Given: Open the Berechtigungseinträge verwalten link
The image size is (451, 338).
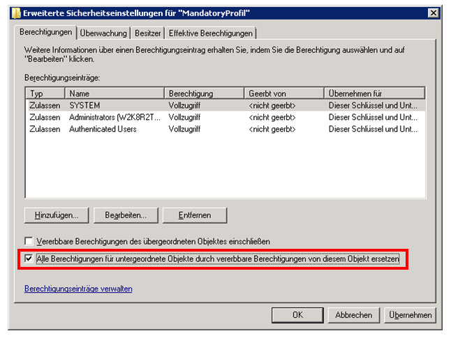Looking at the screenshot, I should pos(78,289).
